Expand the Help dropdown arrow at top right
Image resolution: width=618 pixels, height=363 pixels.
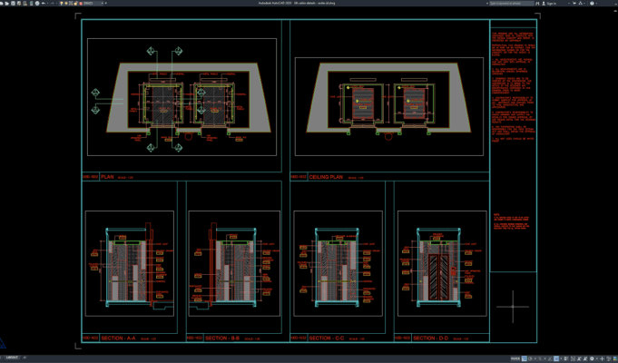[x=597, y=3]
